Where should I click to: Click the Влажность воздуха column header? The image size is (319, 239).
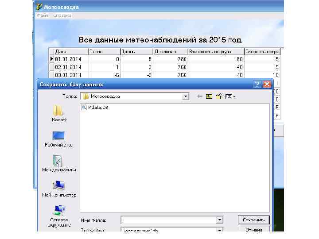click(216, 52)
